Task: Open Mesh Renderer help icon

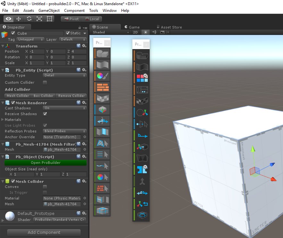Action: [78, 103]
